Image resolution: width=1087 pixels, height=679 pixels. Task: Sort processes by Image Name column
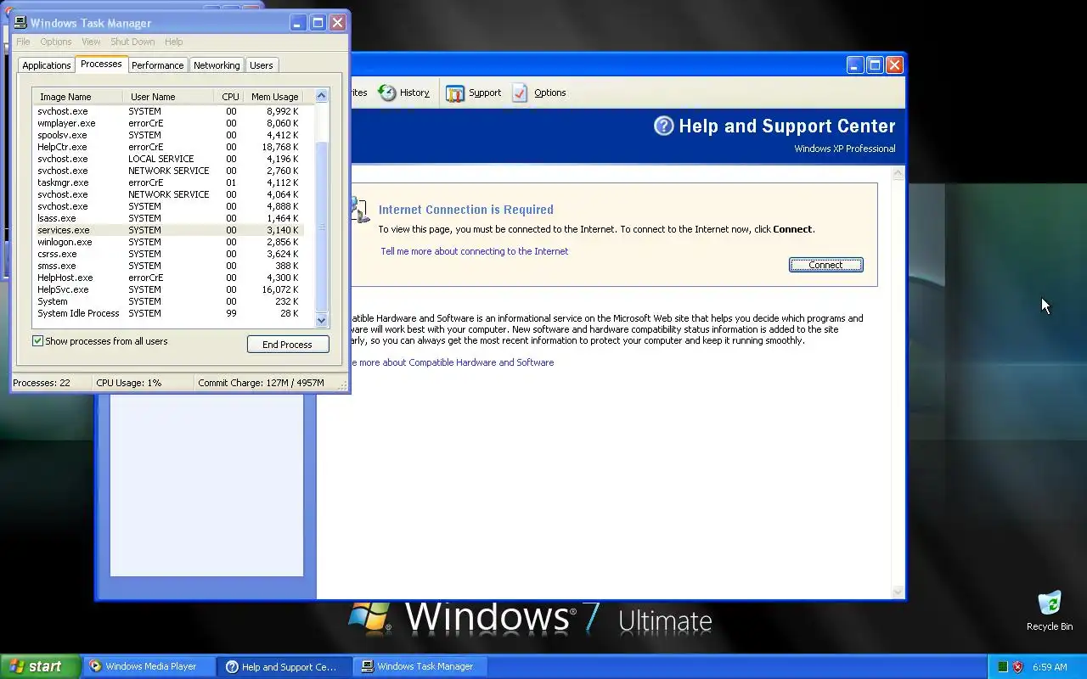(77, 97)
